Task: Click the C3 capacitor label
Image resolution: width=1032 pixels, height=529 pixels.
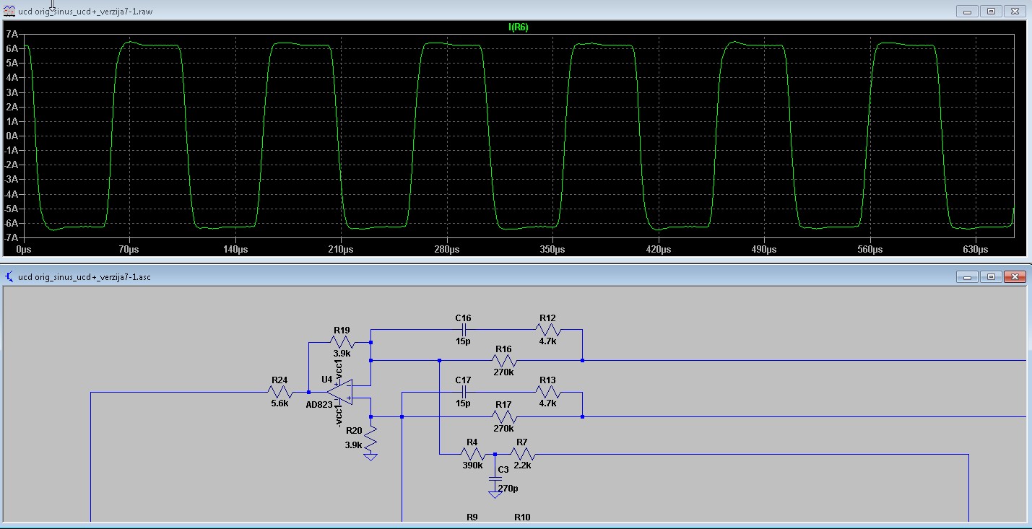Action: [503, 469]
